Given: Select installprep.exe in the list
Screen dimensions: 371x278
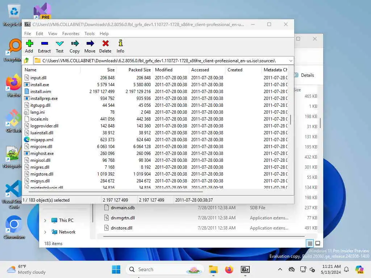Looking at the screenshot, I should click(x=44, y=98).
